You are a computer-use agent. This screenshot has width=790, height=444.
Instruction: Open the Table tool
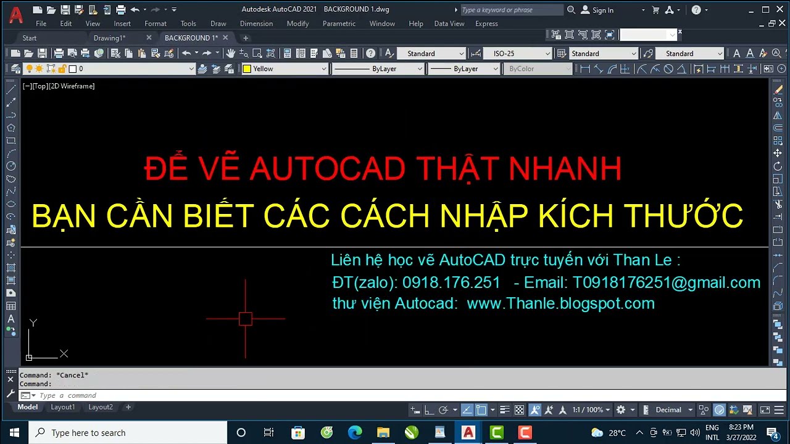(10, 306)
